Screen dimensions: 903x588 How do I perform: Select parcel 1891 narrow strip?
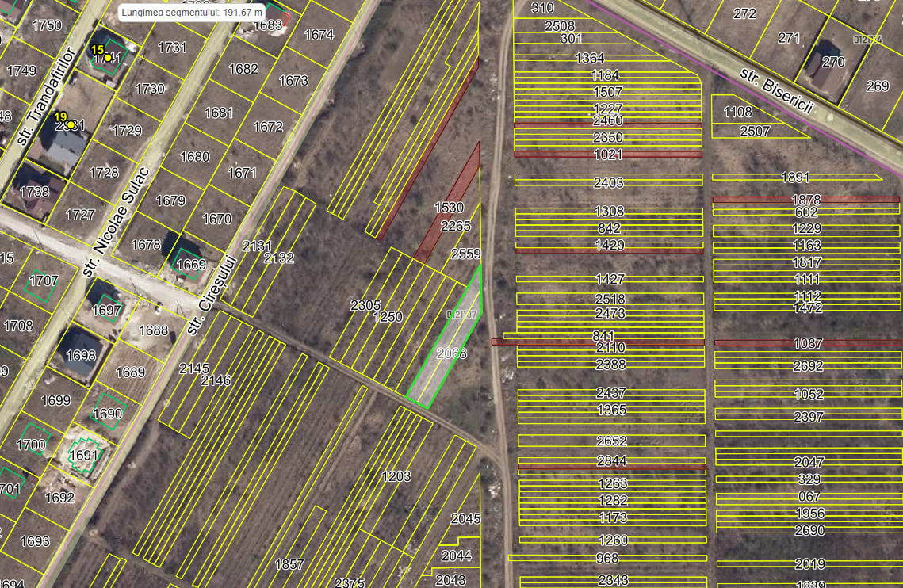coord(797,178)
